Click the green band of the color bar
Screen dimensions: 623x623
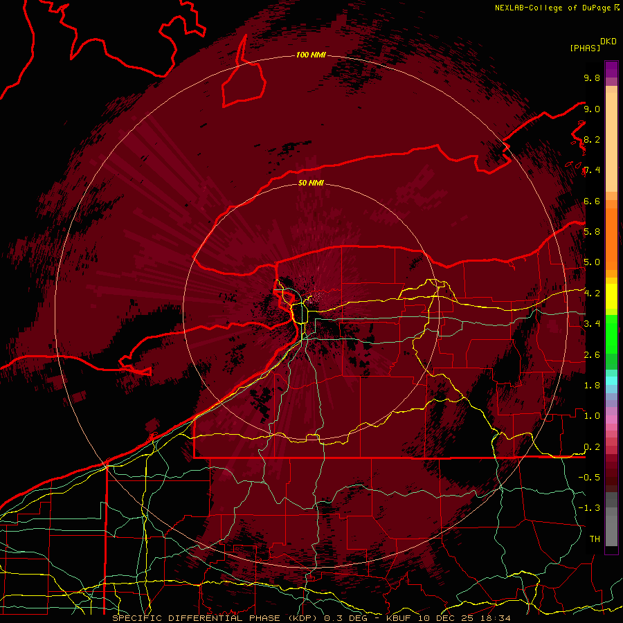[611, 342]
